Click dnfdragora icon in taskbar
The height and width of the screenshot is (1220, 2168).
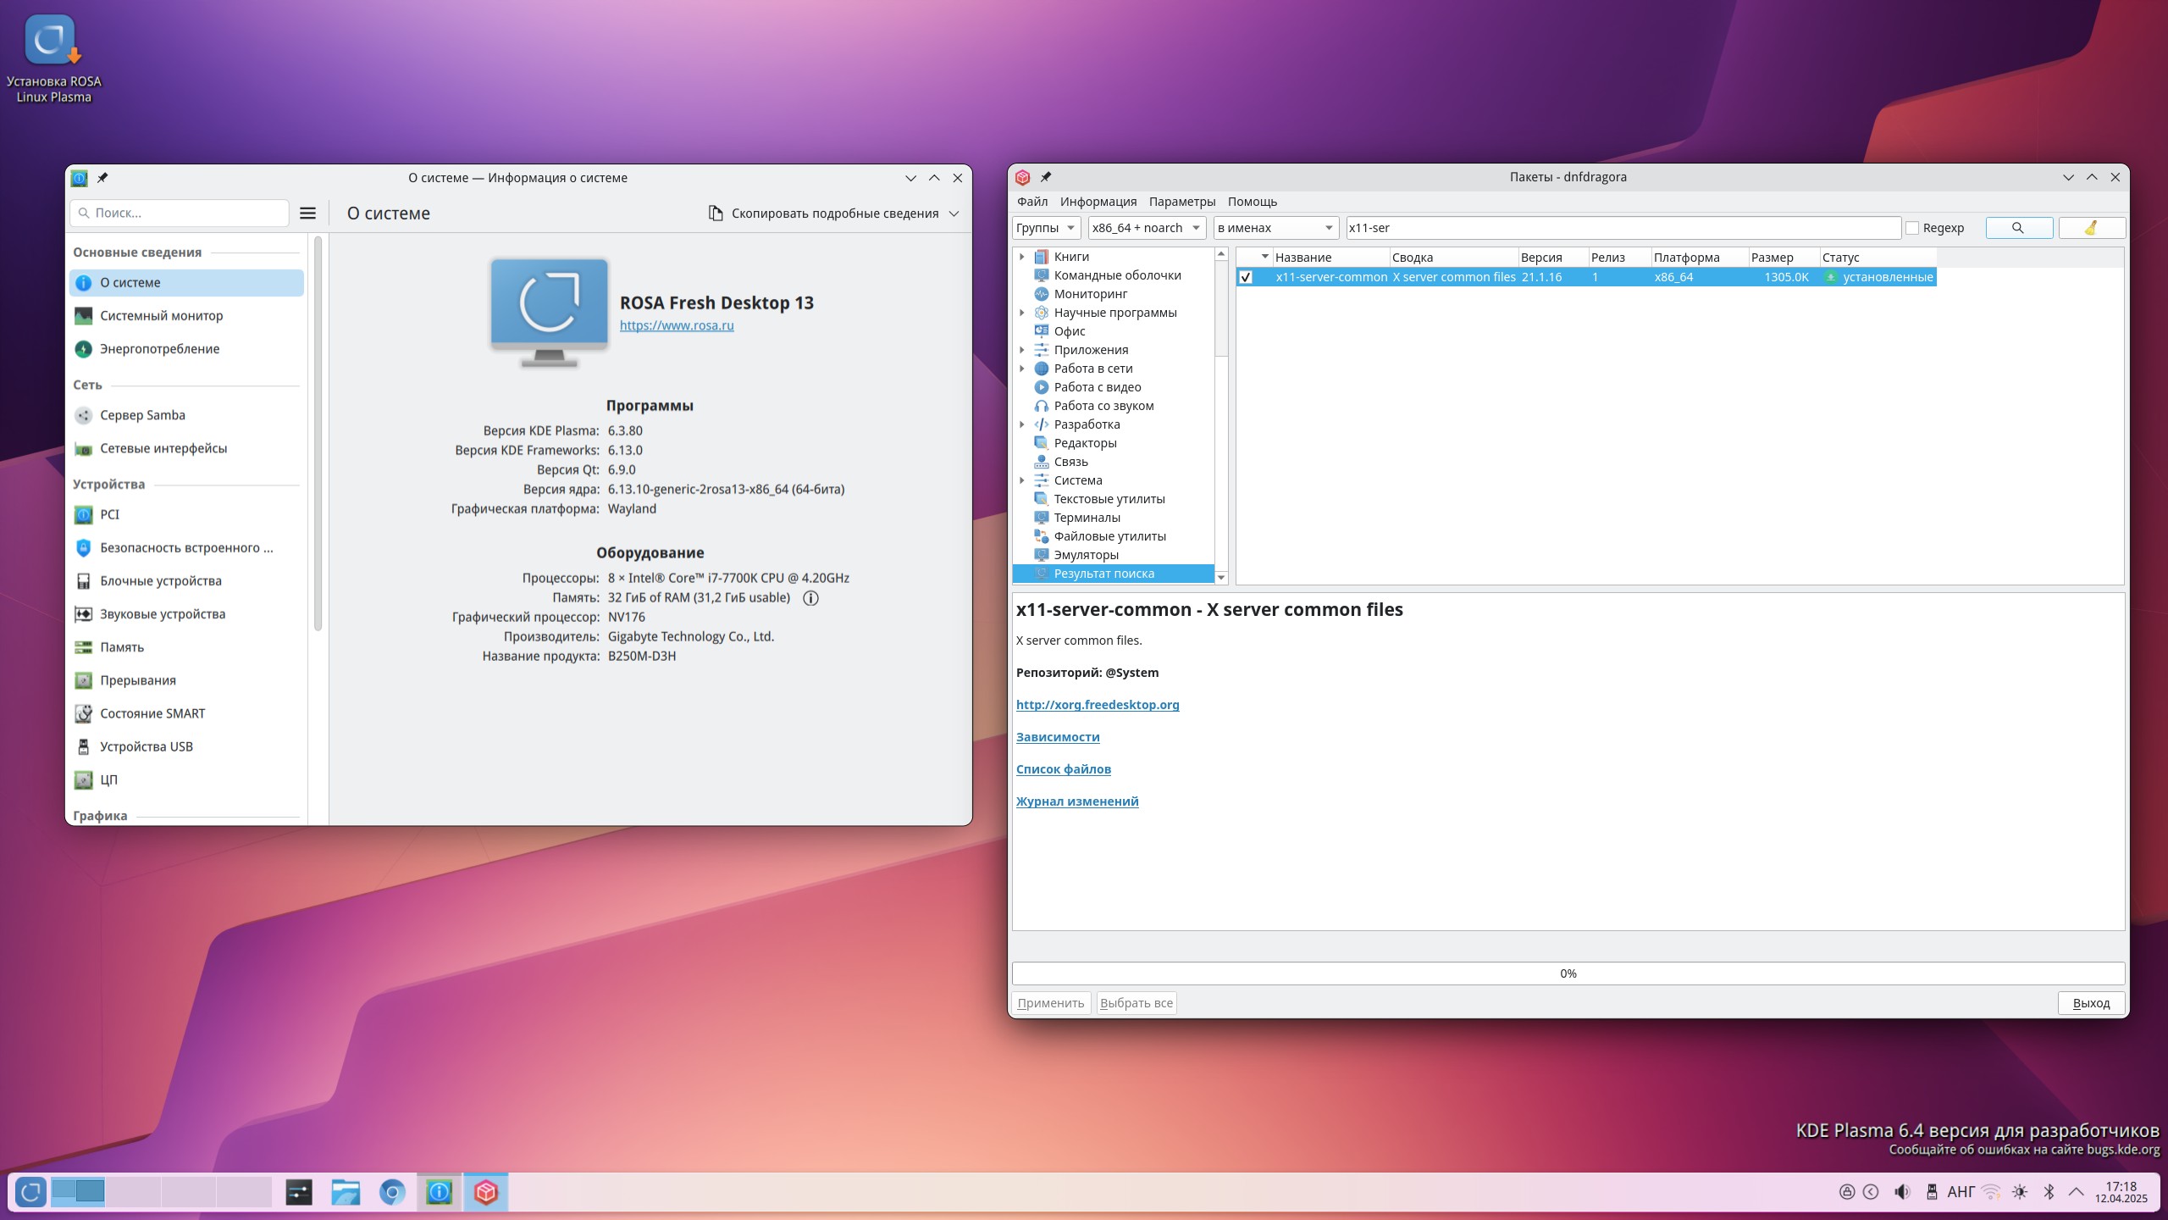click(485, 1193)
